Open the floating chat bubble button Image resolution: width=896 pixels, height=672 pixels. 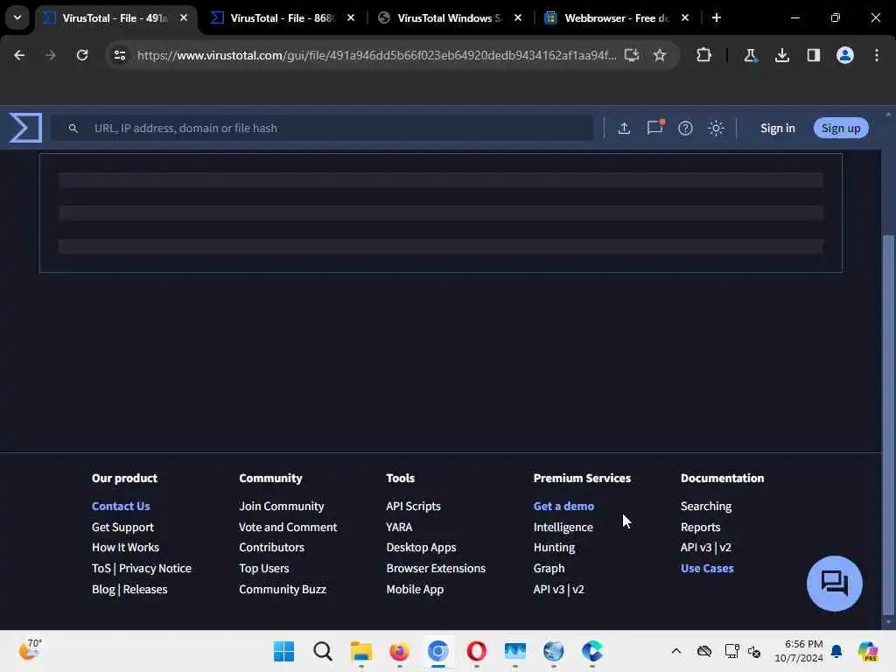(834, 584)
